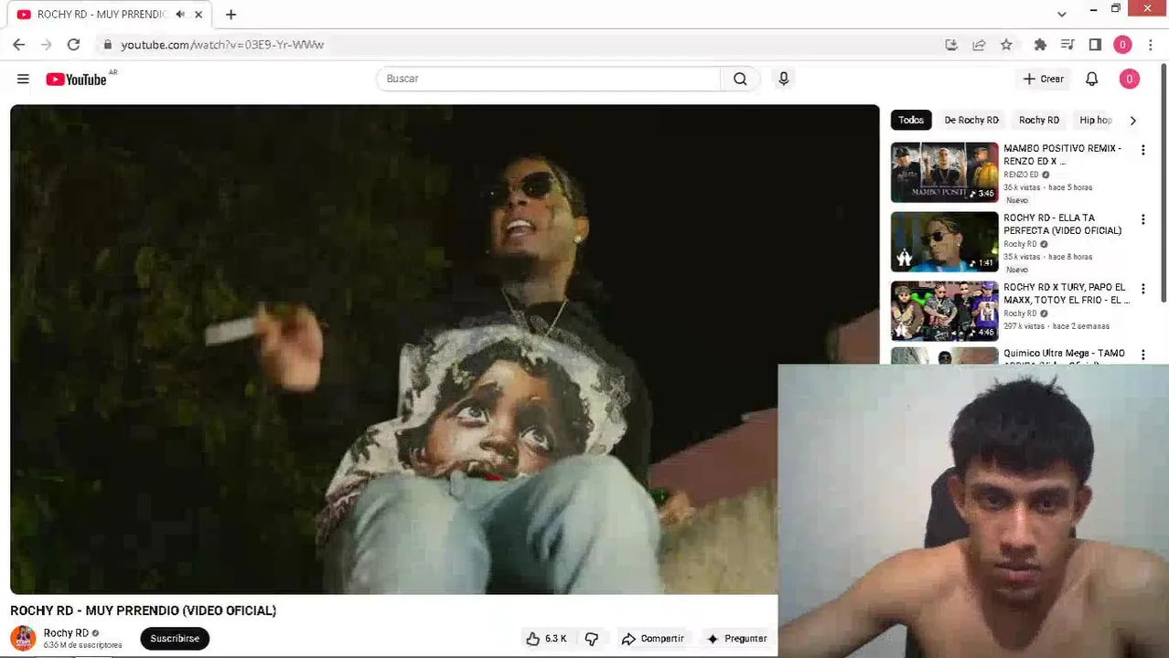
Task: Click the RENZO ED channel name
Action: tap(1021, 175)
